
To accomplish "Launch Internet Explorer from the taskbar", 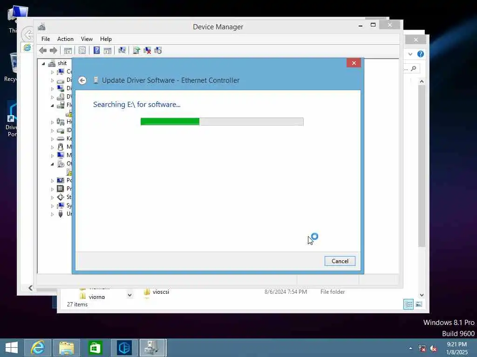I will pos(38,348).
